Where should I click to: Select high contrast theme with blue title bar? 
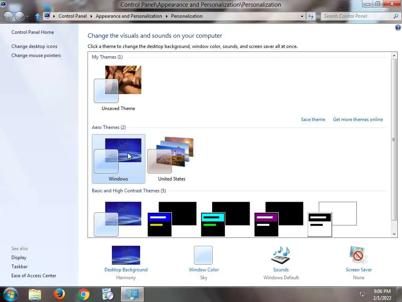[172, 219]
